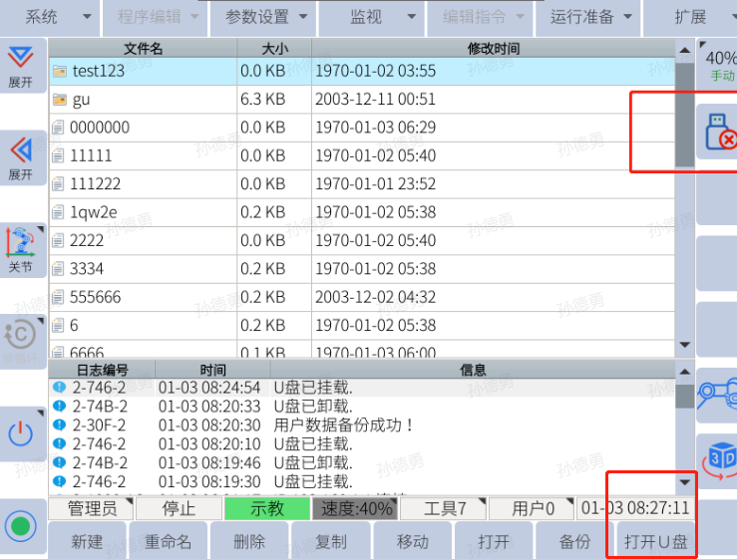Toggle the green circle indicator button
Image resolution: width=737 pixels, height=560 pixels.
(20, 525)
